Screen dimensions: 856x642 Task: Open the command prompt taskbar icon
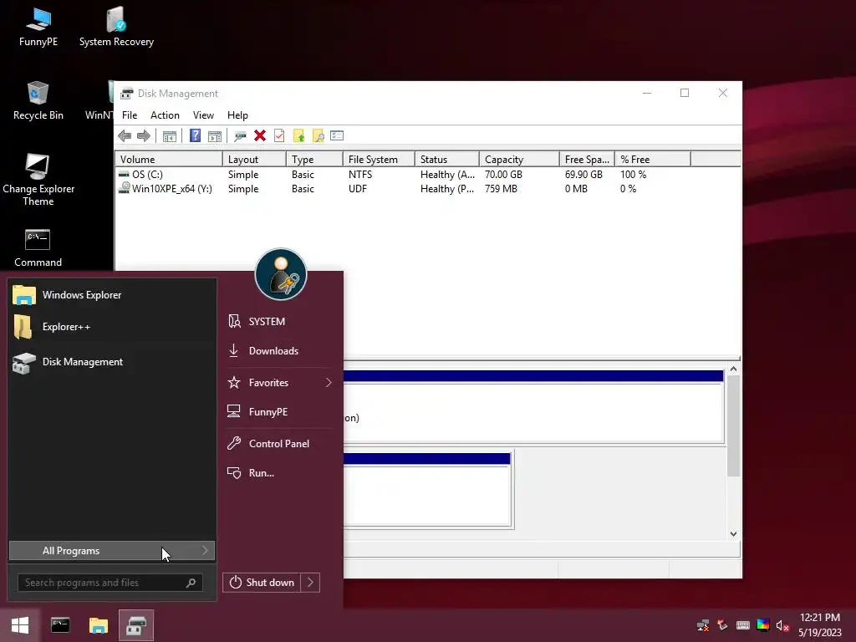click(x=60, y=625)
